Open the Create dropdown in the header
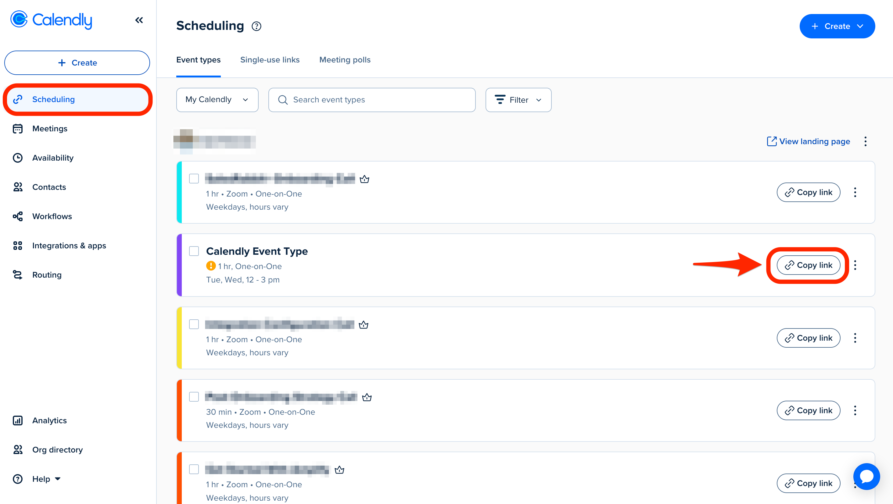 (x=837, y=26)
